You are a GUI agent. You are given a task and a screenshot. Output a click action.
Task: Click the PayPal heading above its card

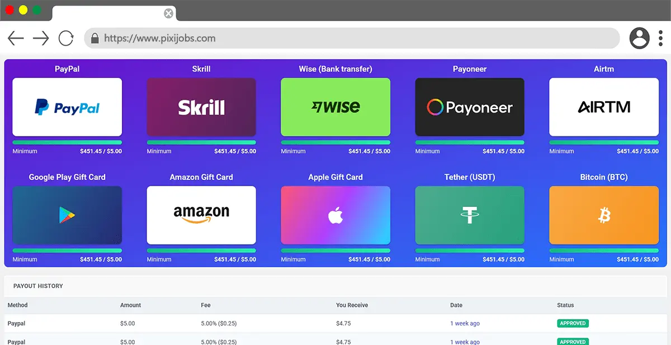tap(67, 69)
